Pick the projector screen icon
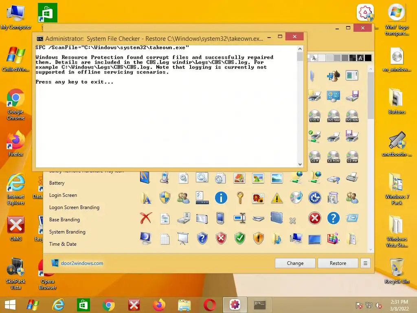The image size is (417, 313). click(183, 238)
